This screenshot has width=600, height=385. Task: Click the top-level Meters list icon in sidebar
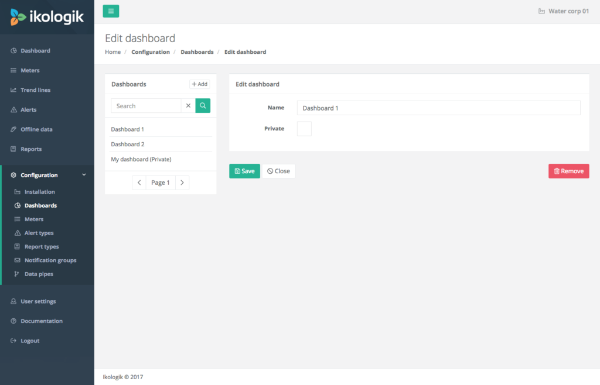(x=13, y=70)
